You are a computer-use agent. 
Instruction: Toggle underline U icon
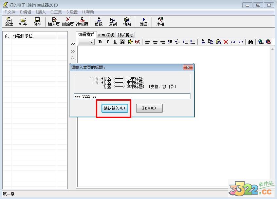[x=115, y=42]
